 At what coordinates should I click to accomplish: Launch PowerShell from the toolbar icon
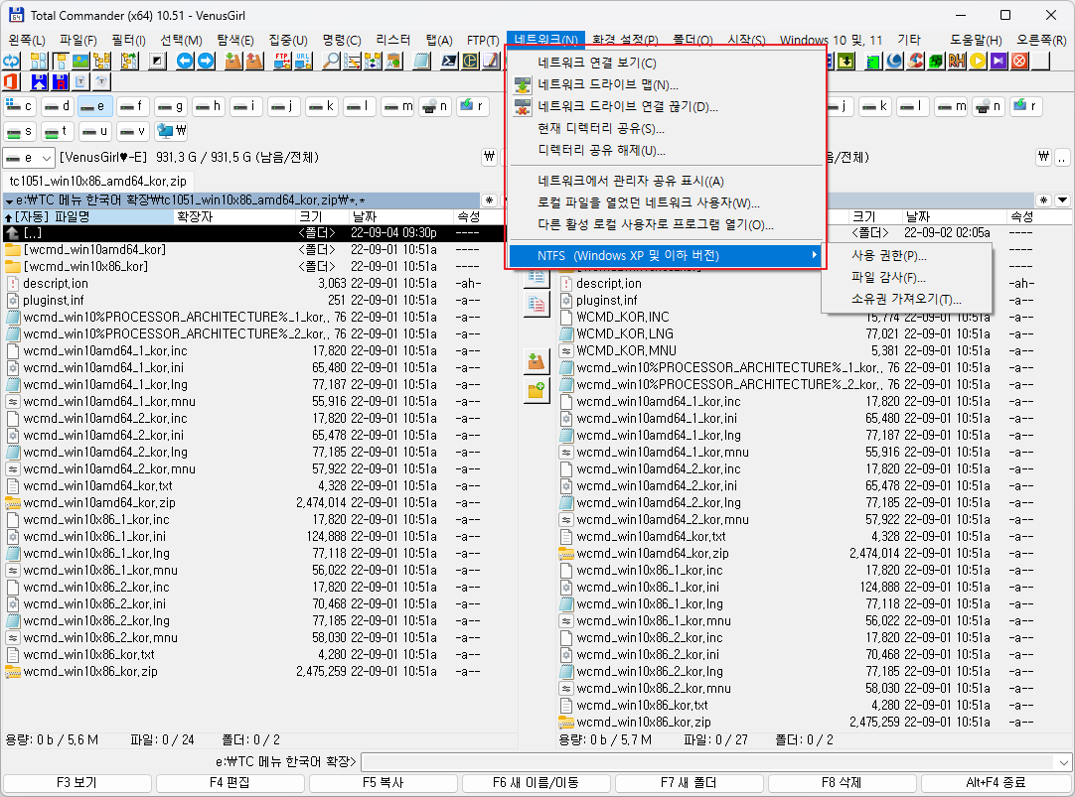coord(449,61)
